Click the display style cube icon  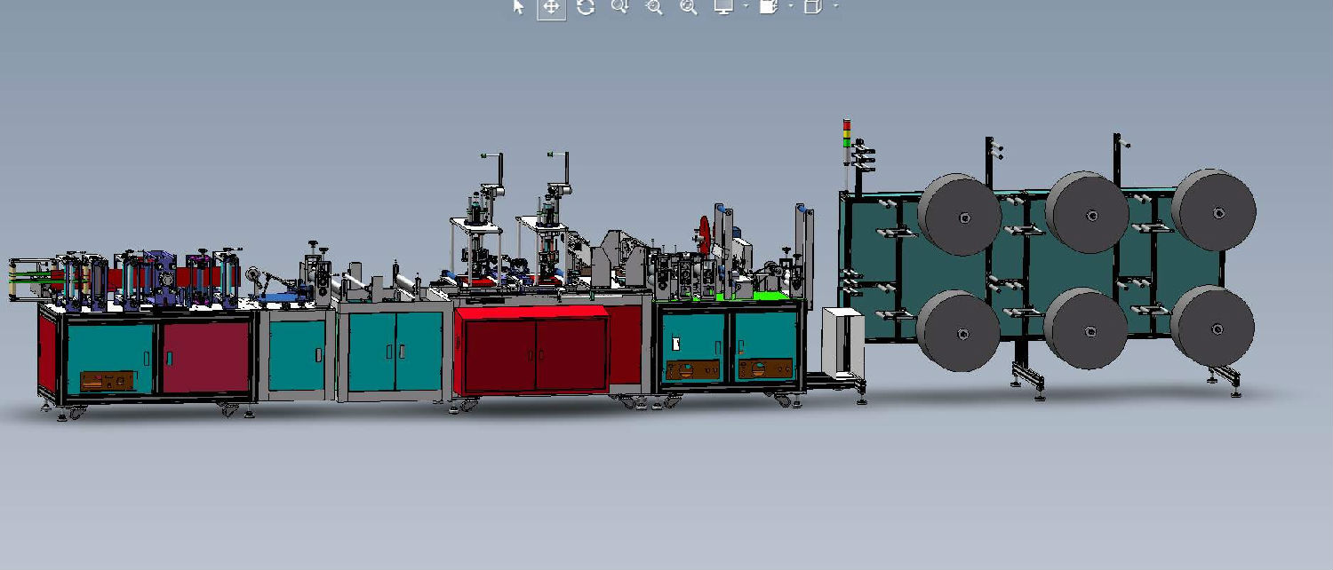pyautogui.click(x=812, y=7)
